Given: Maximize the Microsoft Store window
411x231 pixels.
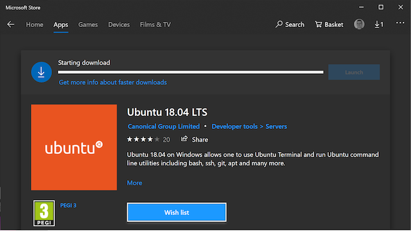Looking at the screenshot, I should click(381, 7).
